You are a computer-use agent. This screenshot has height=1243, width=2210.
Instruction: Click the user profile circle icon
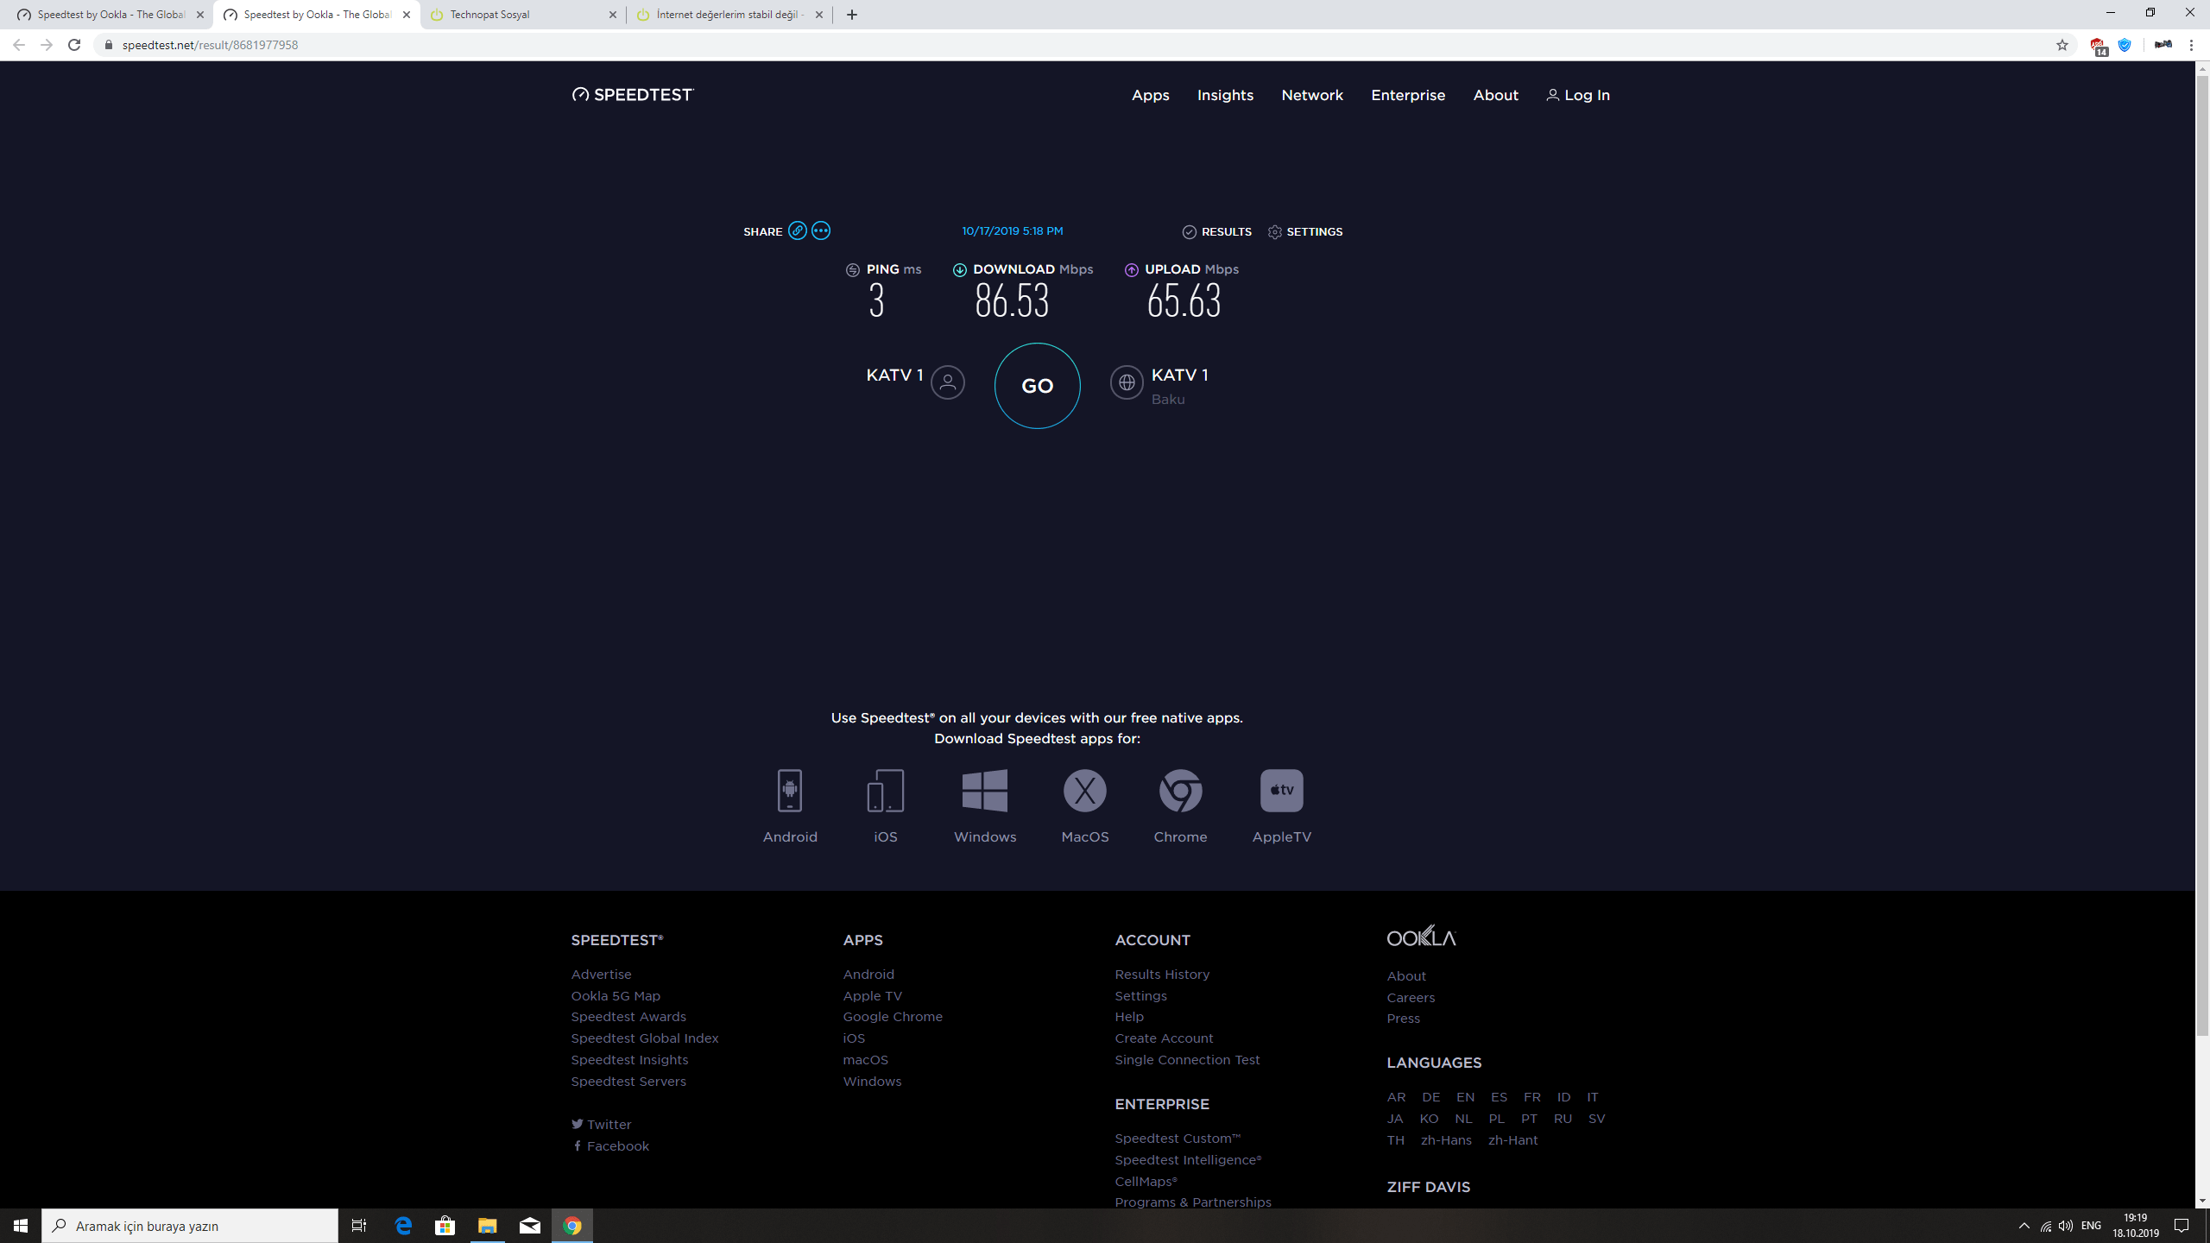point(948,382)
